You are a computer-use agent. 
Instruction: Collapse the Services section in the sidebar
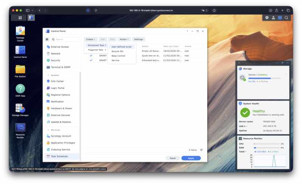[48, 130]
